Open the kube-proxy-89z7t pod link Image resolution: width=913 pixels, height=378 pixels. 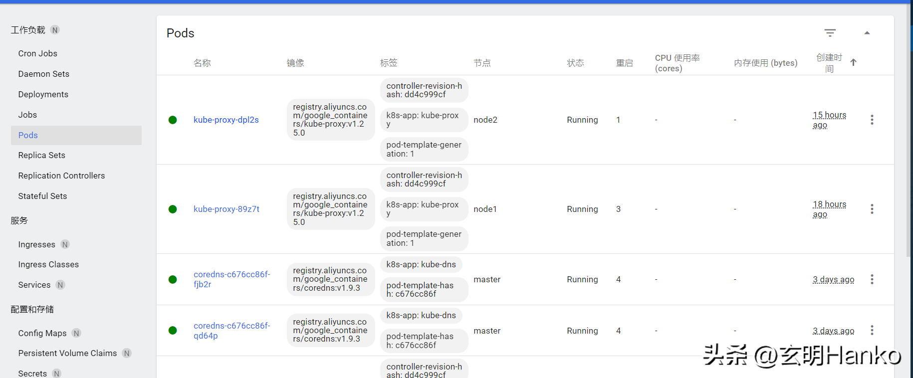[x=227, y=209]
